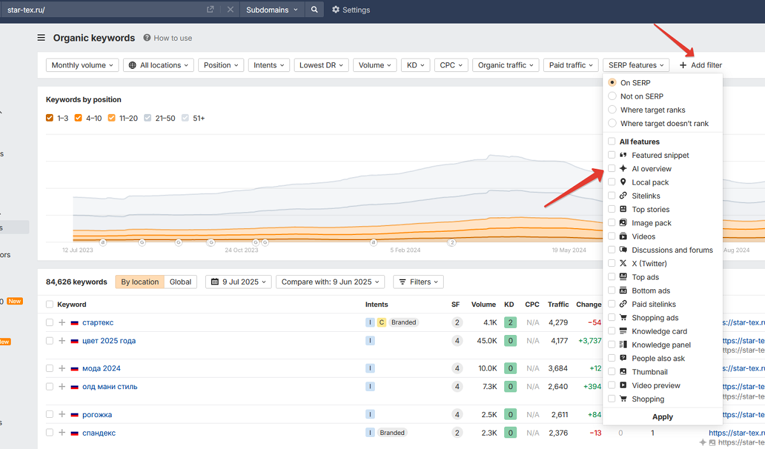Click Apply in SERP features panel
This screenshot has width=765, height=449.
click(662, 417)
